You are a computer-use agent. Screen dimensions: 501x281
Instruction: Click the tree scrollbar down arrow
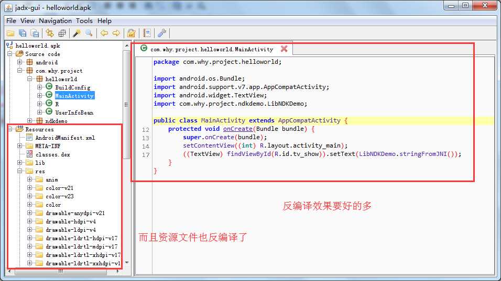127,263
